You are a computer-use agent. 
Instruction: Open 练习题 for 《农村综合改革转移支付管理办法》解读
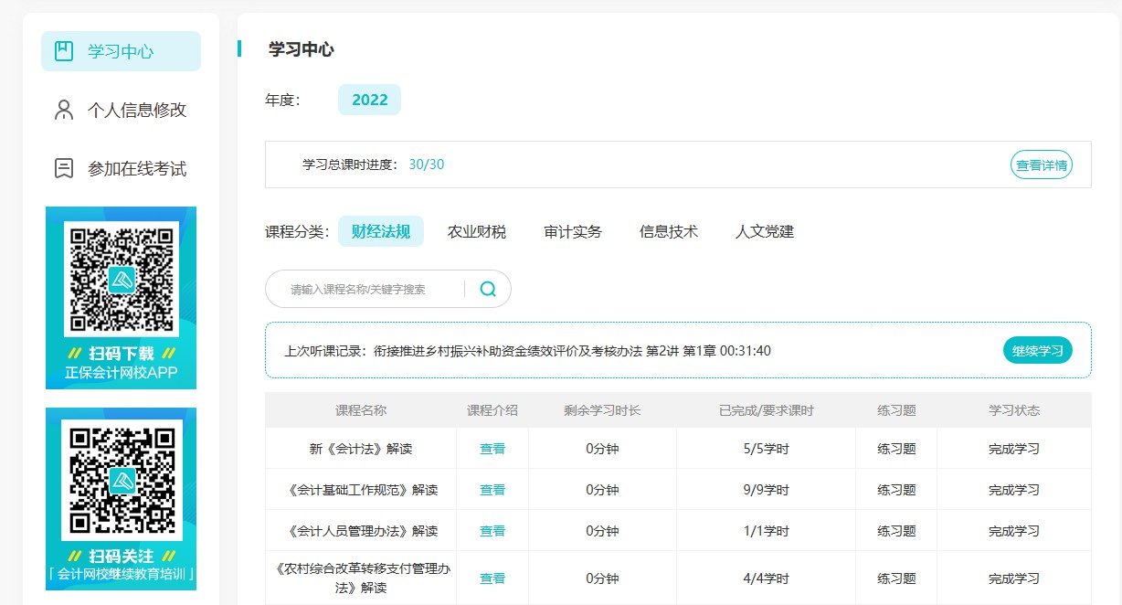pyautogui.click(x=896, y=578)
